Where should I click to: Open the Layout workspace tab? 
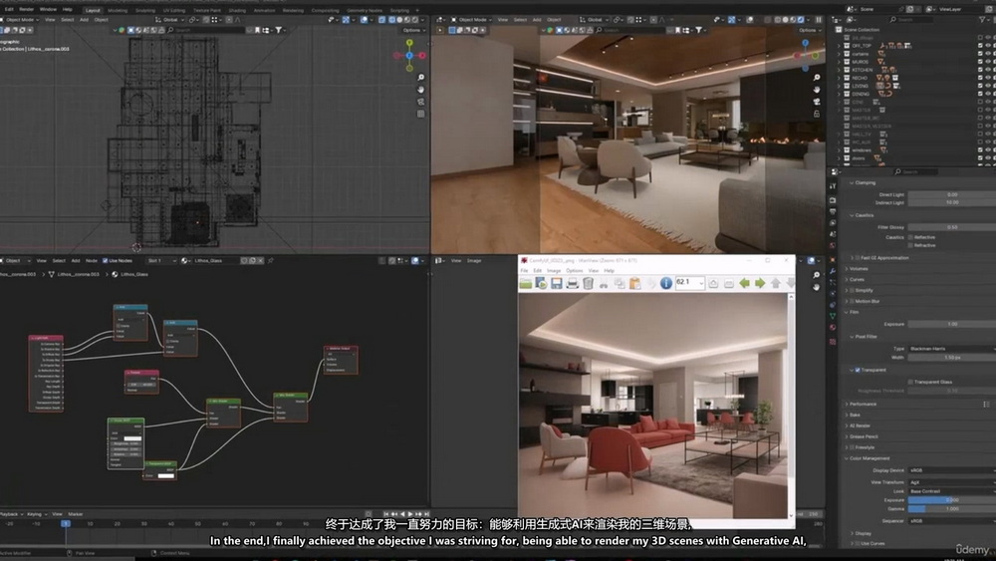coord(93,10)
